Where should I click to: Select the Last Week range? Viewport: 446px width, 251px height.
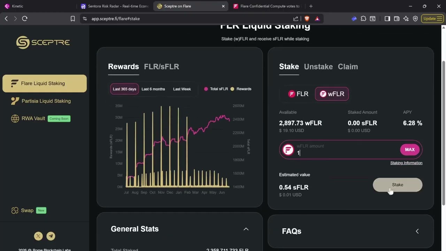(x=182, y=89)
